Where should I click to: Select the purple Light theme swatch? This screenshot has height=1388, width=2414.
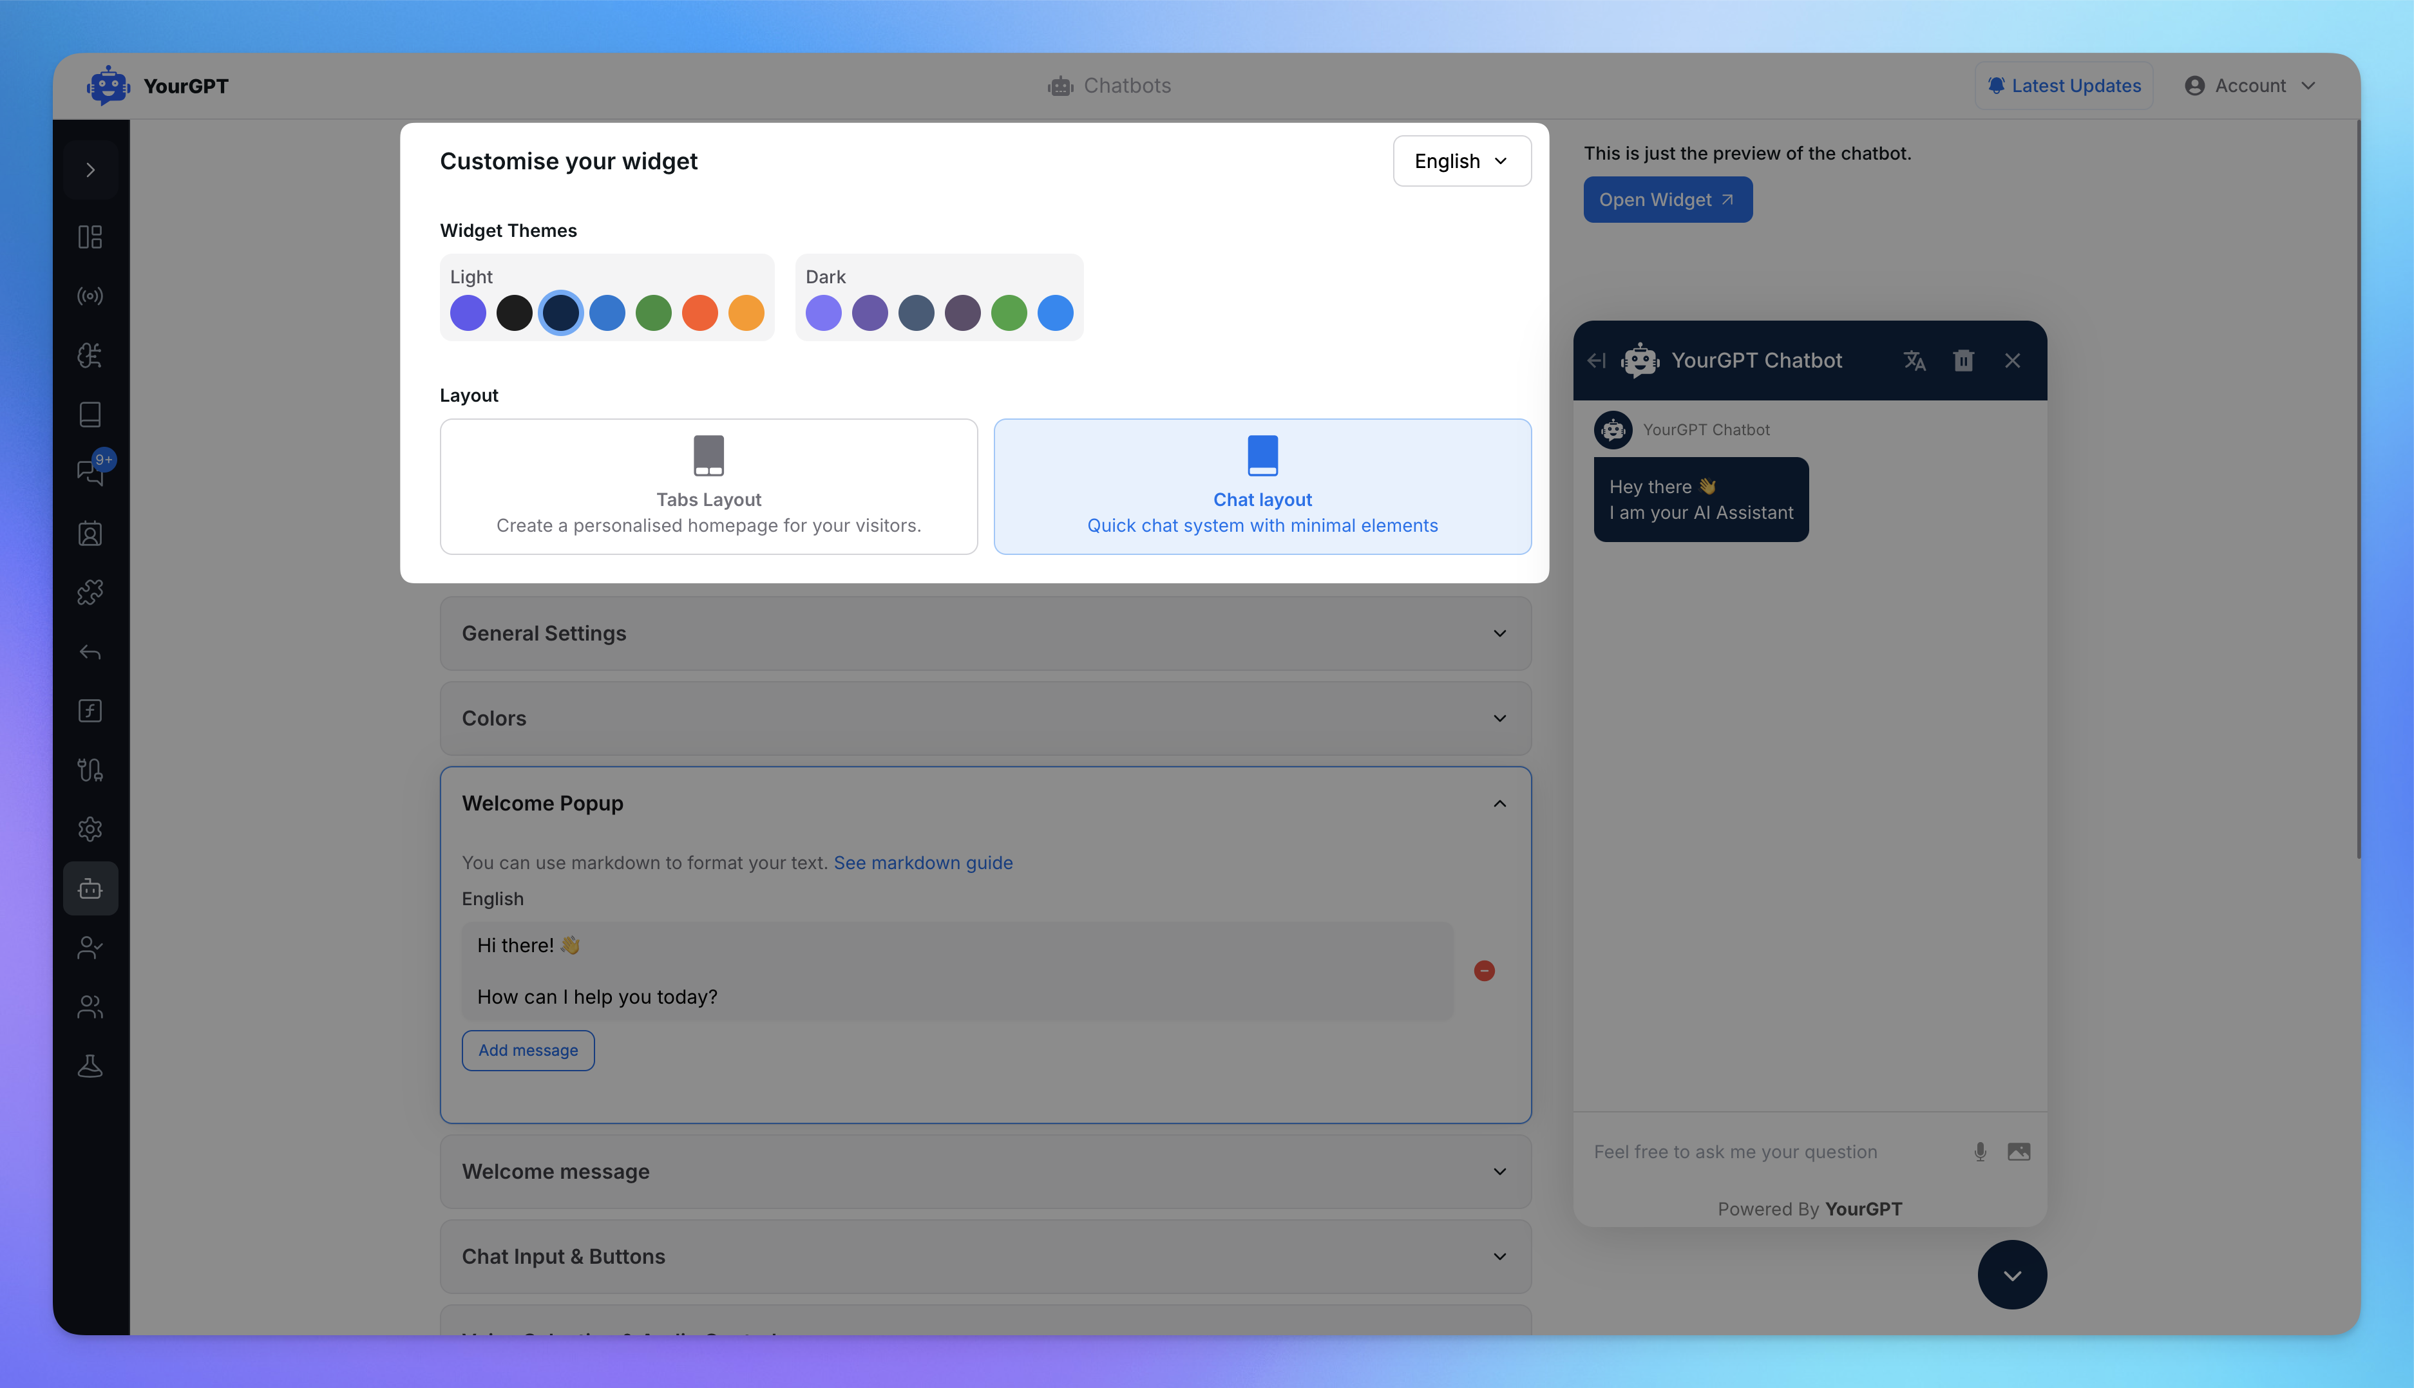coord(468,313)
